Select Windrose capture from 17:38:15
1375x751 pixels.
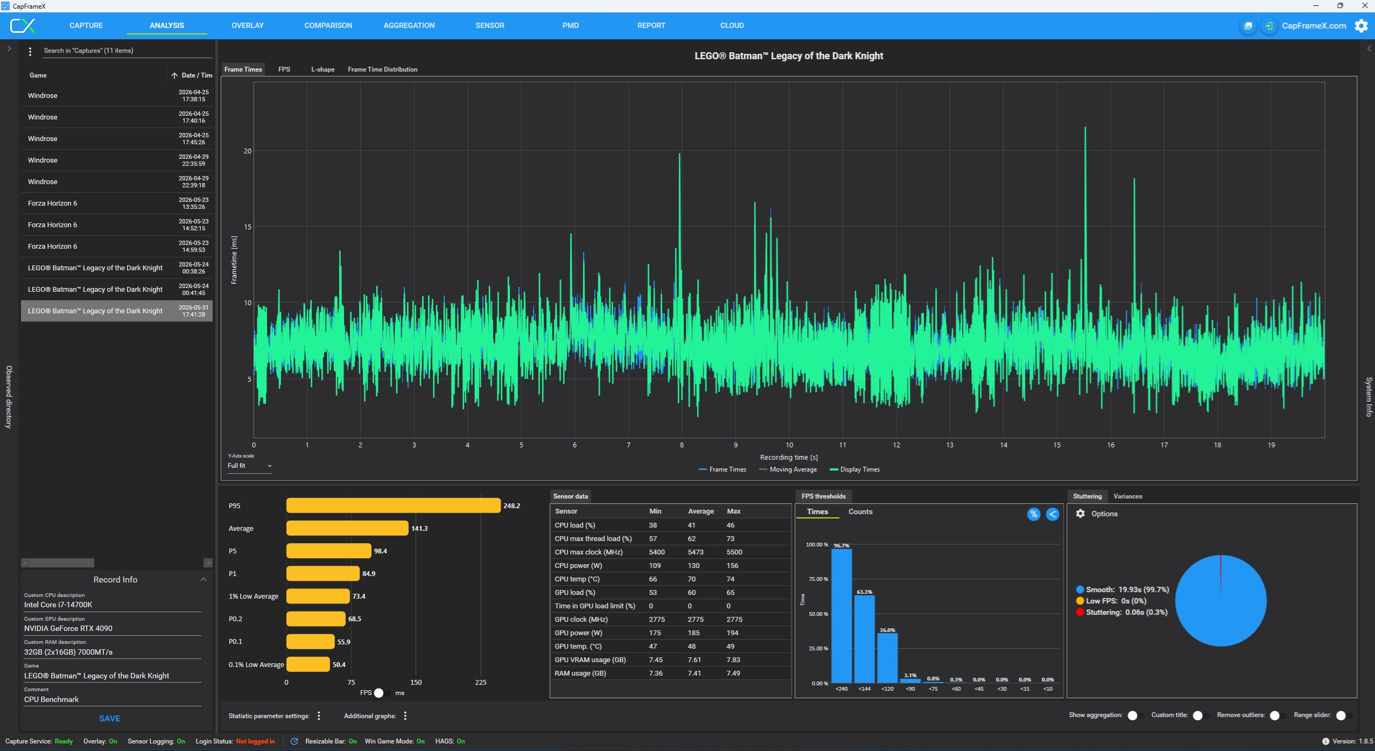pos(116,96)
